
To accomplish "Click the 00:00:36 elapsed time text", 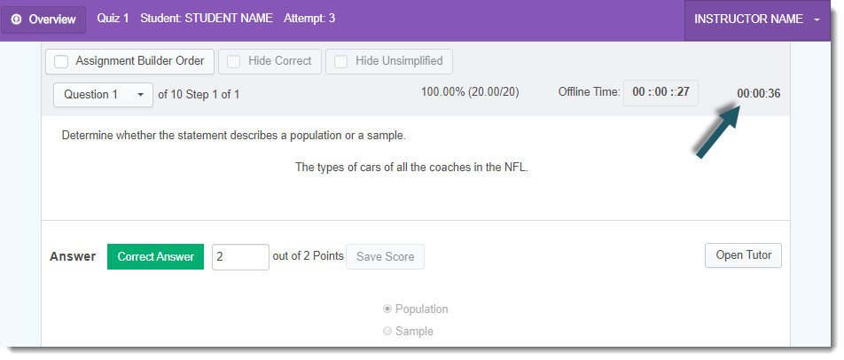I will 759,94.
